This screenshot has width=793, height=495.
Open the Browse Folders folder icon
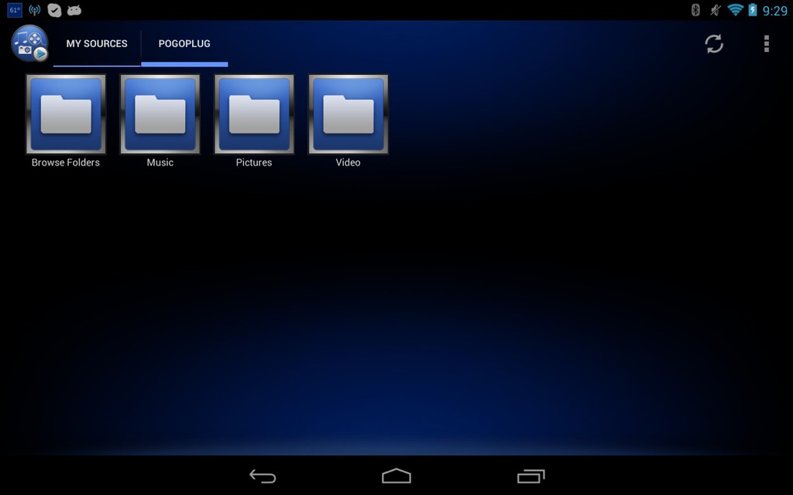66,114
